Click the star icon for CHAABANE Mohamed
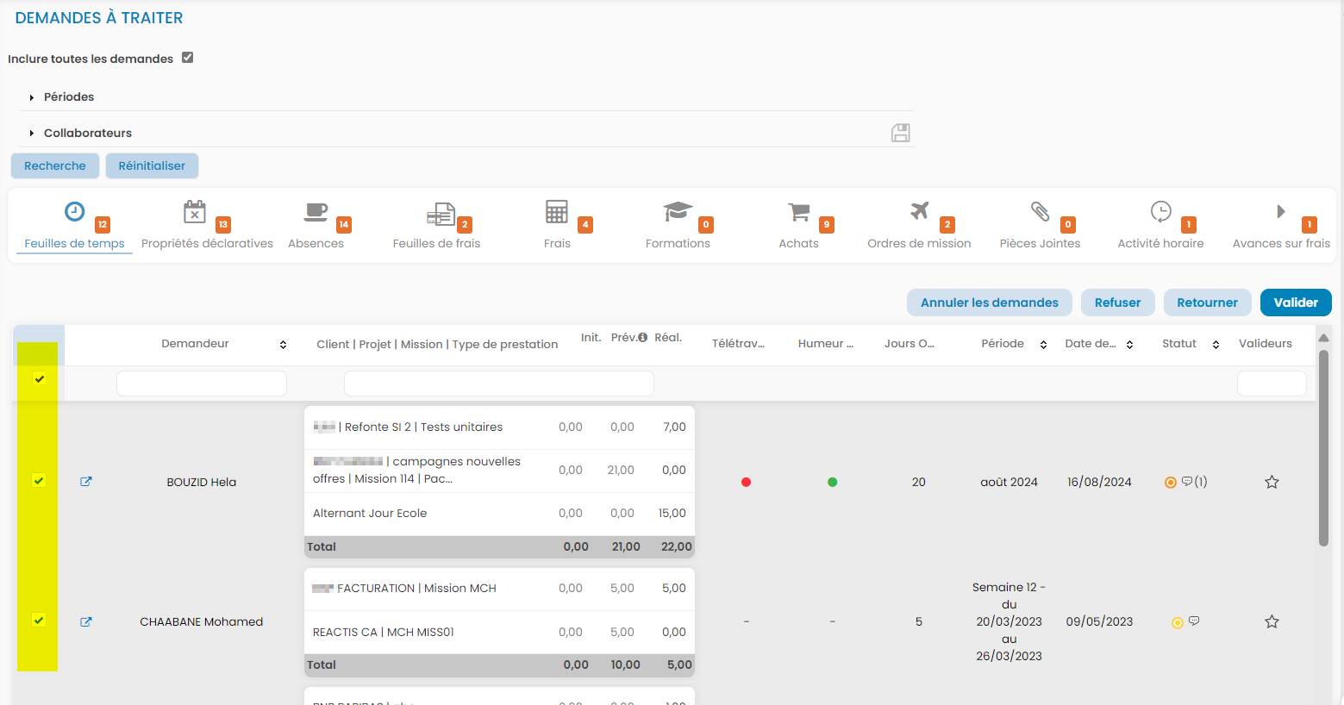 click(x=1272, y=621)
